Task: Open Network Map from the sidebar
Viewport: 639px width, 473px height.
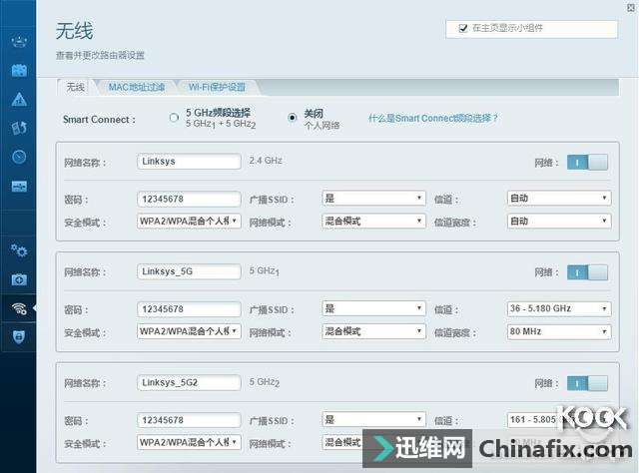Action: point(19,41)
